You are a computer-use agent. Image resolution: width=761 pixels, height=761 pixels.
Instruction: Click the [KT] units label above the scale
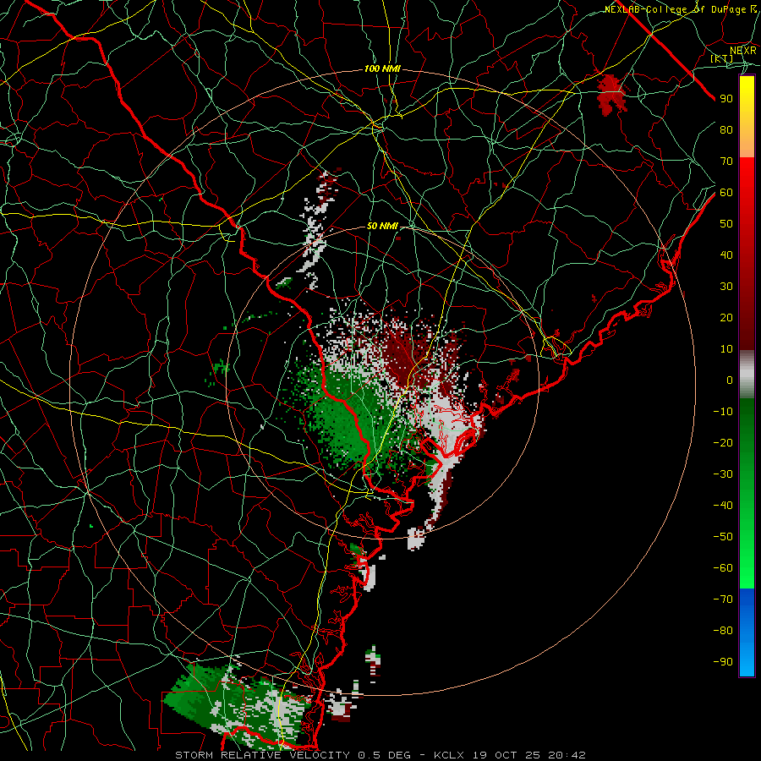(722, 58)
